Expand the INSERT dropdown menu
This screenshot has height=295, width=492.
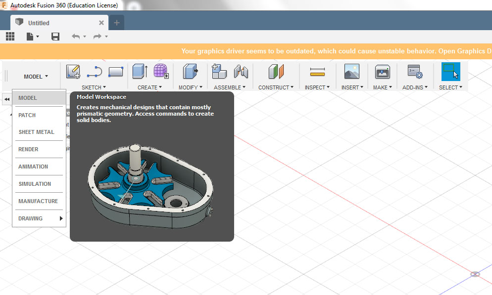(x=352, y=87)
